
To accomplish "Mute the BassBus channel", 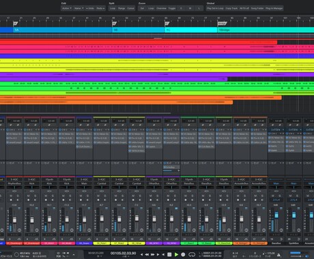I will (x=273, y=196).
